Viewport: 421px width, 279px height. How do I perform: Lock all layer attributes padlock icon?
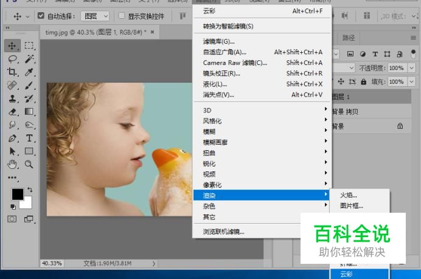pyautogui.click(x=364, y=81)
